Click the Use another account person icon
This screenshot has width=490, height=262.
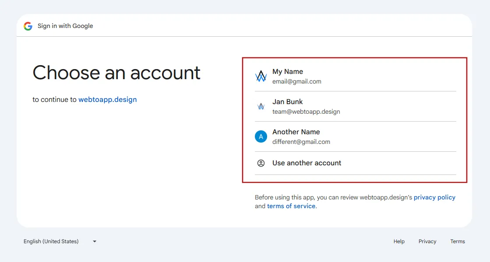[261, 163]
